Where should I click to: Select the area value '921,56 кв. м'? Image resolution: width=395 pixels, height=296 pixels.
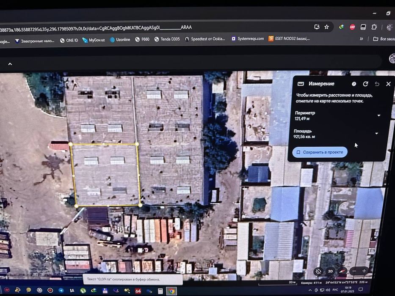click(304, 137)
